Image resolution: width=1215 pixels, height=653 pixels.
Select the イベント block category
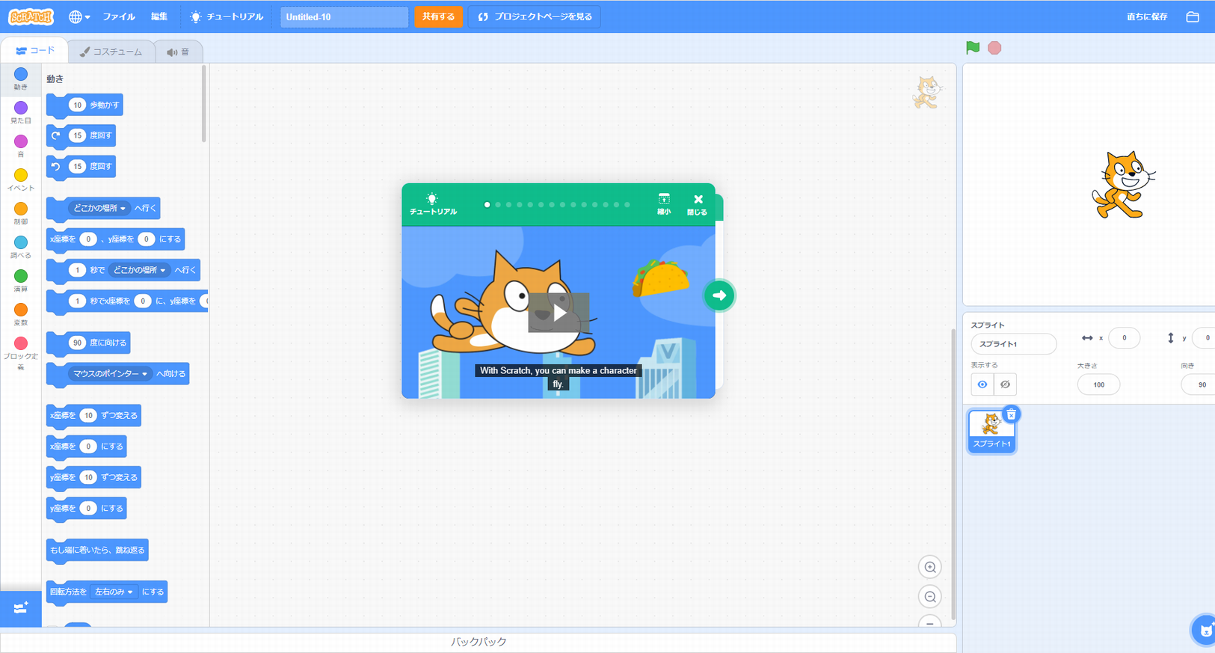click(21, 180)
